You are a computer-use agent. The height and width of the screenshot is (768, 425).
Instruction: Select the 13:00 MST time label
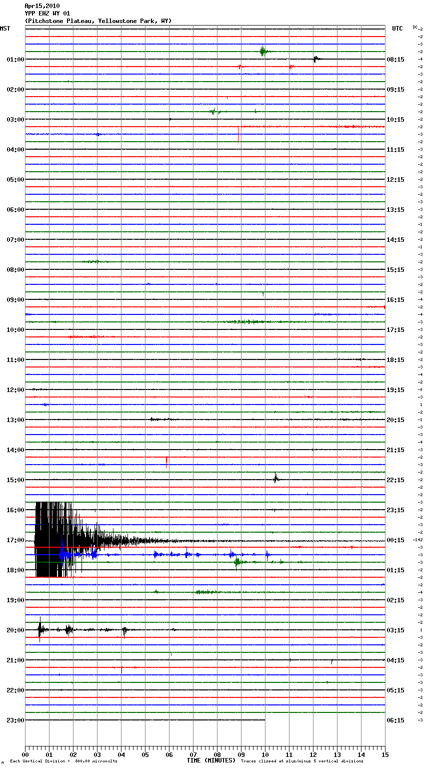15,420
